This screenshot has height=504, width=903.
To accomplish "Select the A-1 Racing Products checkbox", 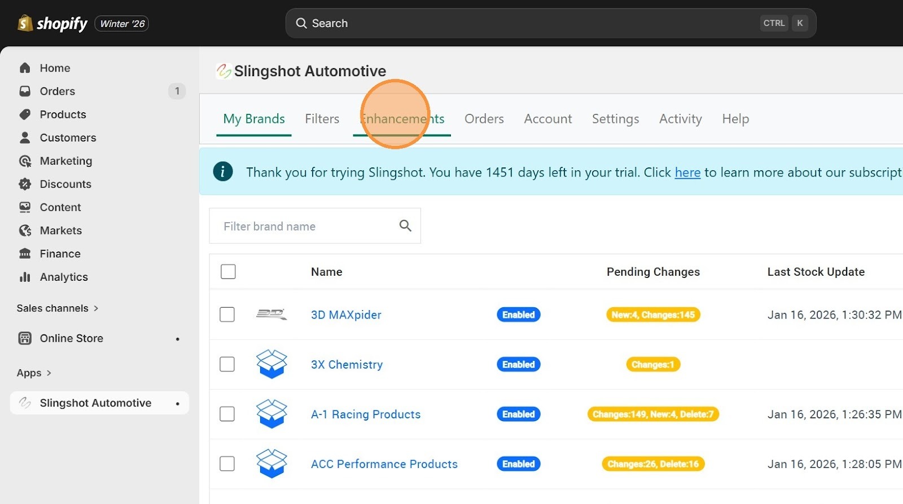I will [x=227, y=414].
